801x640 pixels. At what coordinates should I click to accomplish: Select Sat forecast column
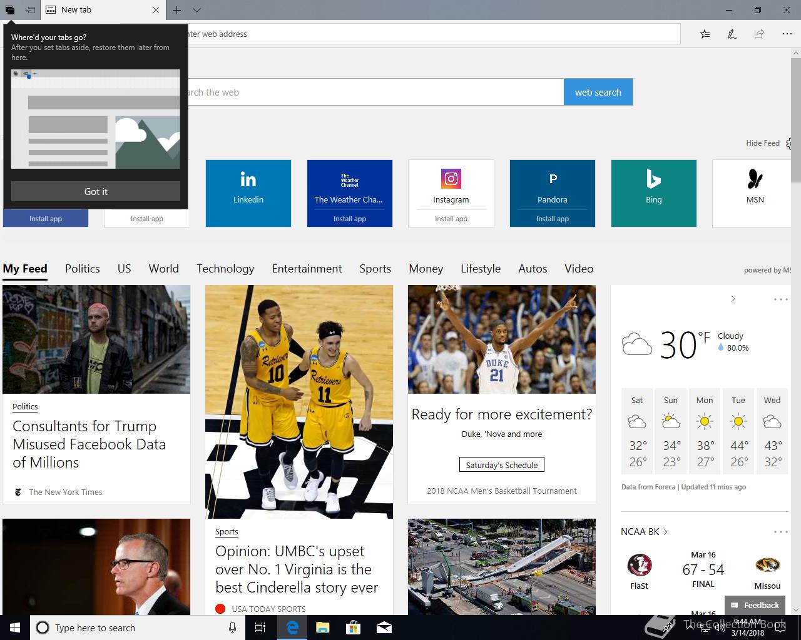(x=637, y=431)
